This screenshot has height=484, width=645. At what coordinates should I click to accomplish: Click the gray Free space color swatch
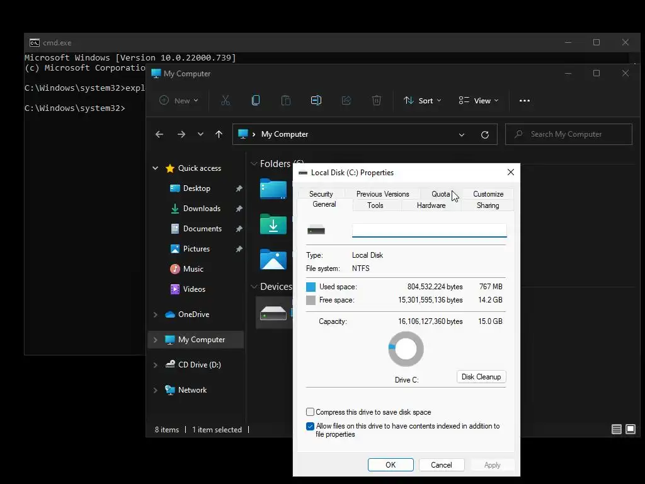(x=311, y=300)
